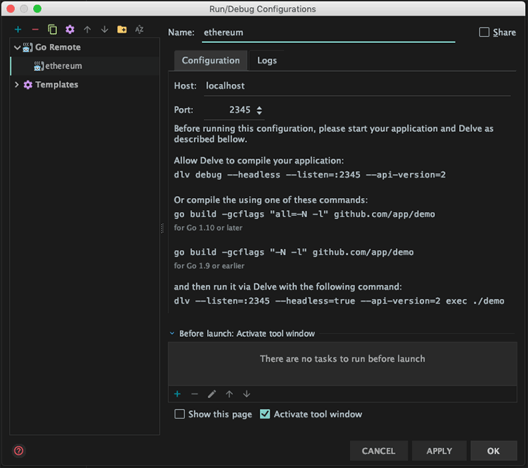Click the 'for Go 1.9 or earlier' note
This screenshot has width=528, height=468.
209,266
